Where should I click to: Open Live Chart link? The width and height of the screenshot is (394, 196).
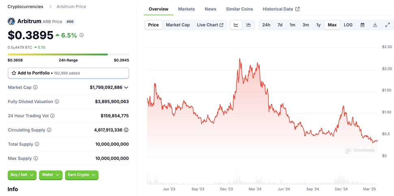click(x=210, y=25)
